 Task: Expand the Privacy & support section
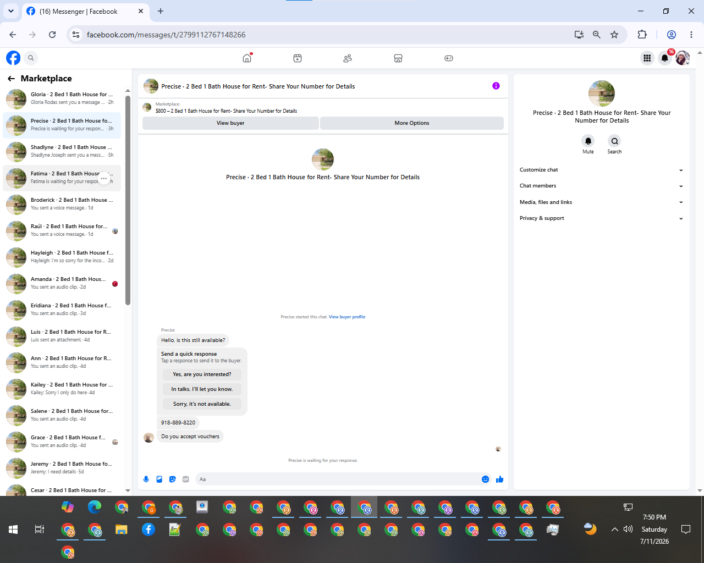point(602,218)
